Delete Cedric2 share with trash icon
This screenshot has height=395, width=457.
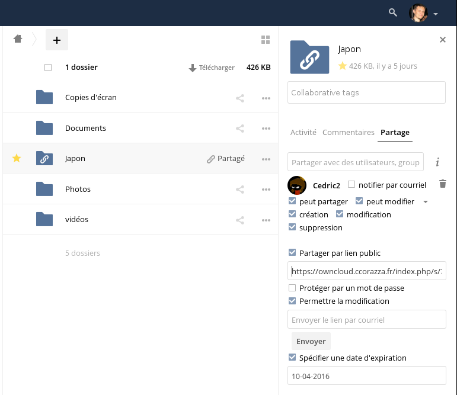click(442, 184)
